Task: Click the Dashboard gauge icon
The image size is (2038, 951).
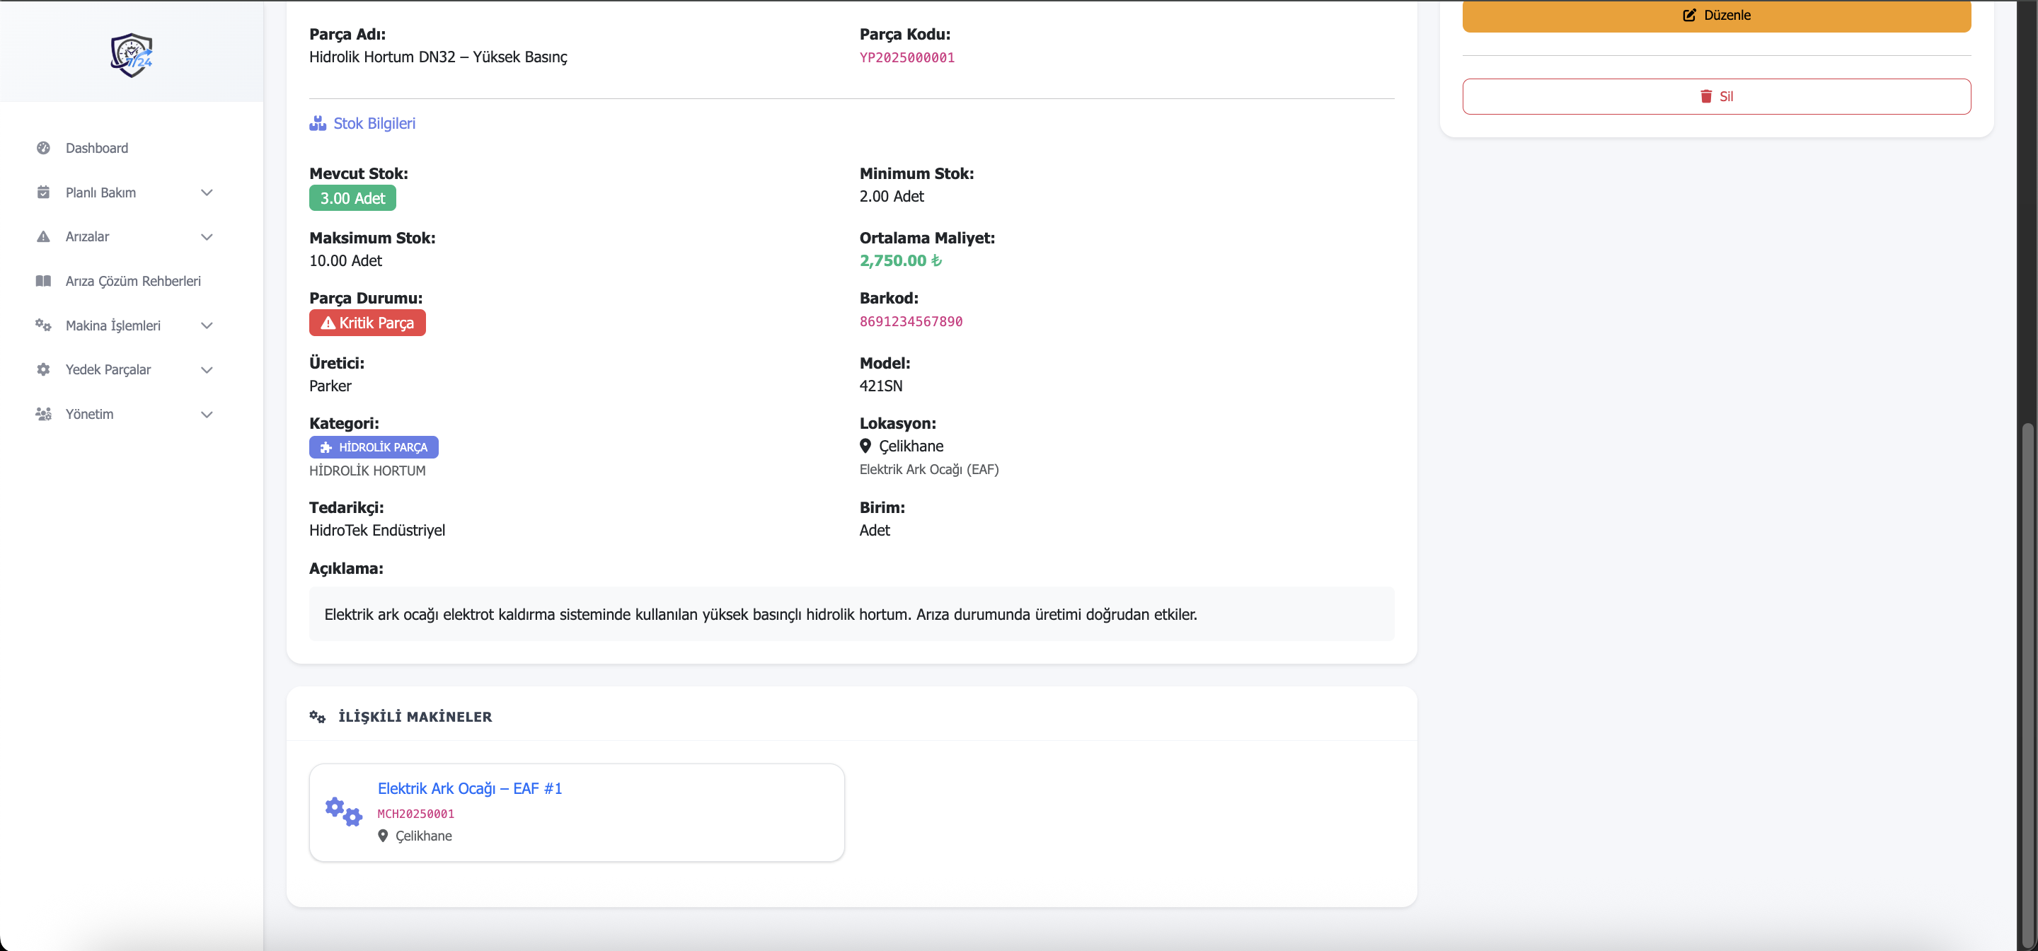Action: pos(43,148)
